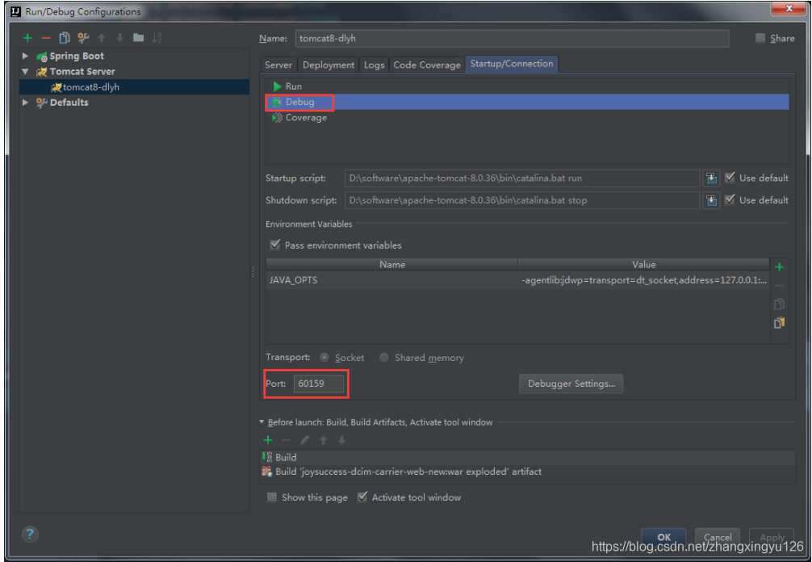Click the Apply button
Viewport: 812px width, 562px height.
pyautogui.click(x=771, y=537)
